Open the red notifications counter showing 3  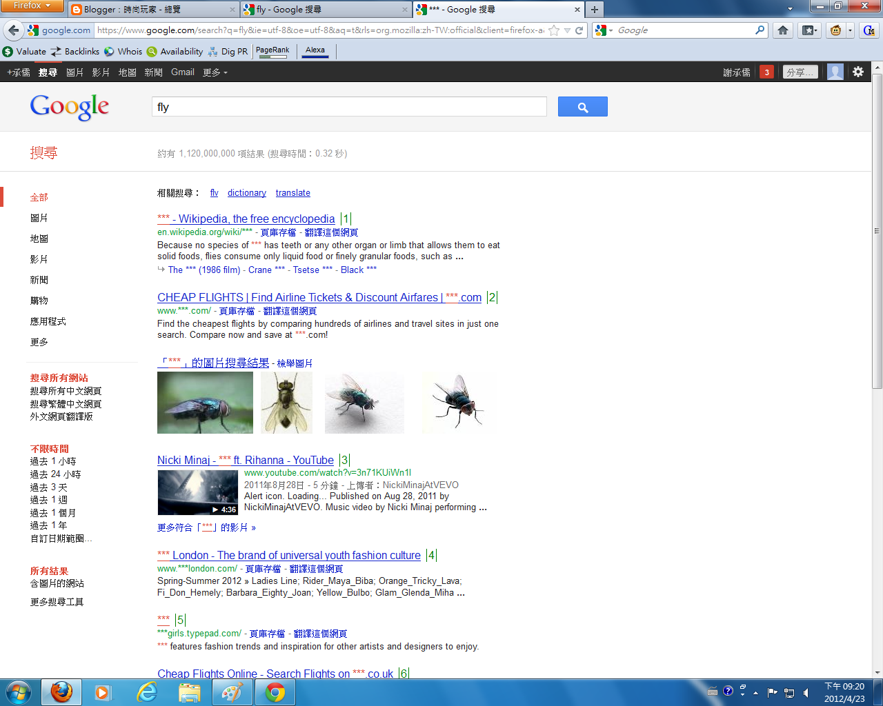(766, 72)
